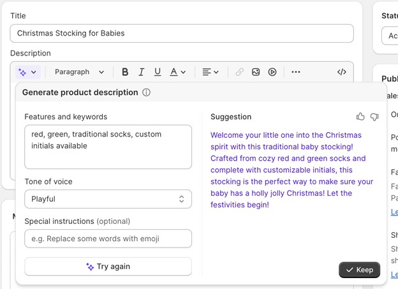
Task: Open info about Generate product description
Action: pos(146,92)
